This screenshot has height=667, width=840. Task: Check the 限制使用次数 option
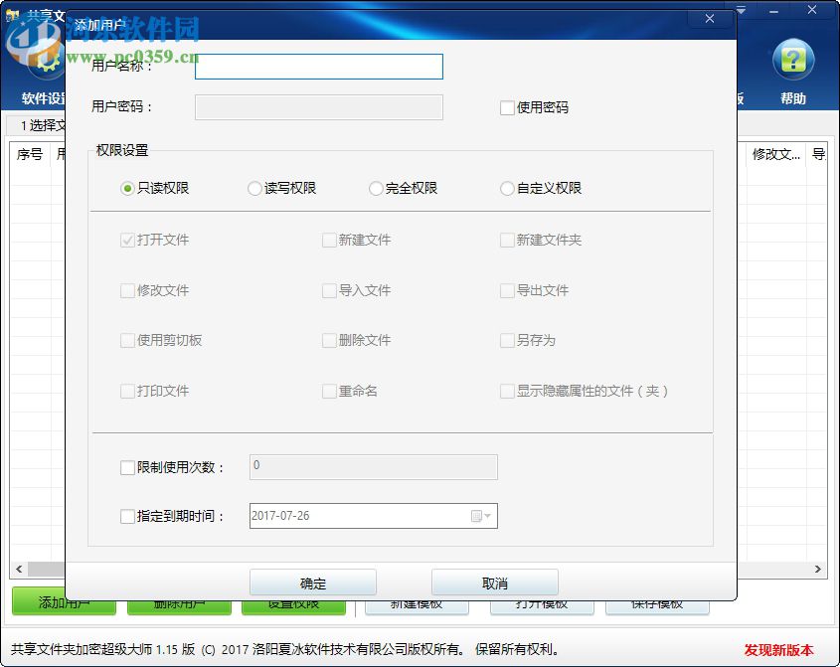127,467
